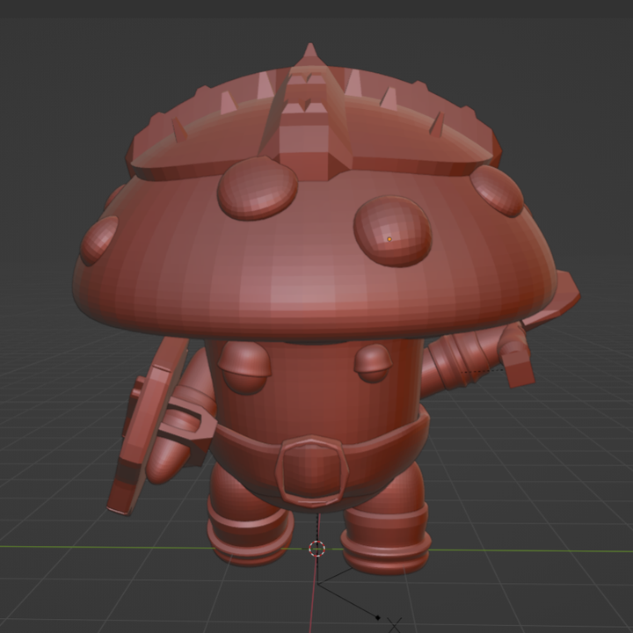
Task: Select the eye bump nearest the weapon
Action: [x=375, y=361]
